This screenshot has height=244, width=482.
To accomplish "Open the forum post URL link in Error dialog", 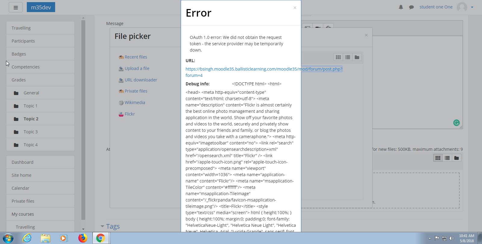I will point(264,72).
